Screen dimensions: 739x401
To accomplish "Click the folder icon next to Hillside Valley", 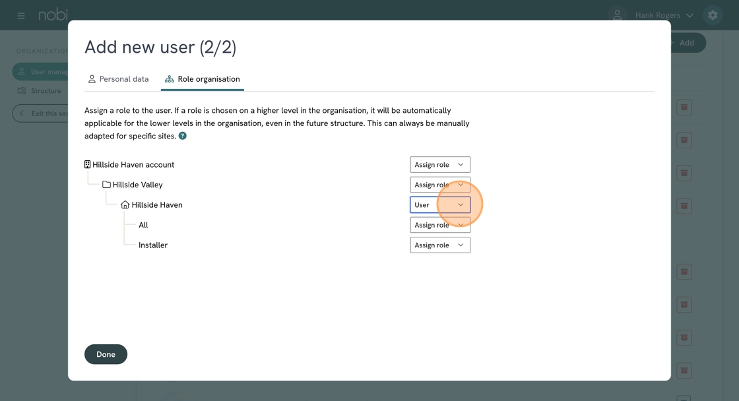I will click(106, 185).
